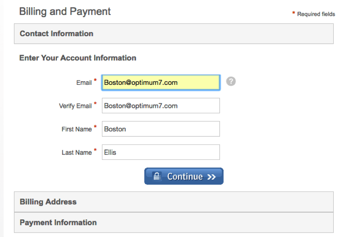The width and height of the screenshot is (340, 237).
Task: Click the Last Name label
Action: pos(77,153)
